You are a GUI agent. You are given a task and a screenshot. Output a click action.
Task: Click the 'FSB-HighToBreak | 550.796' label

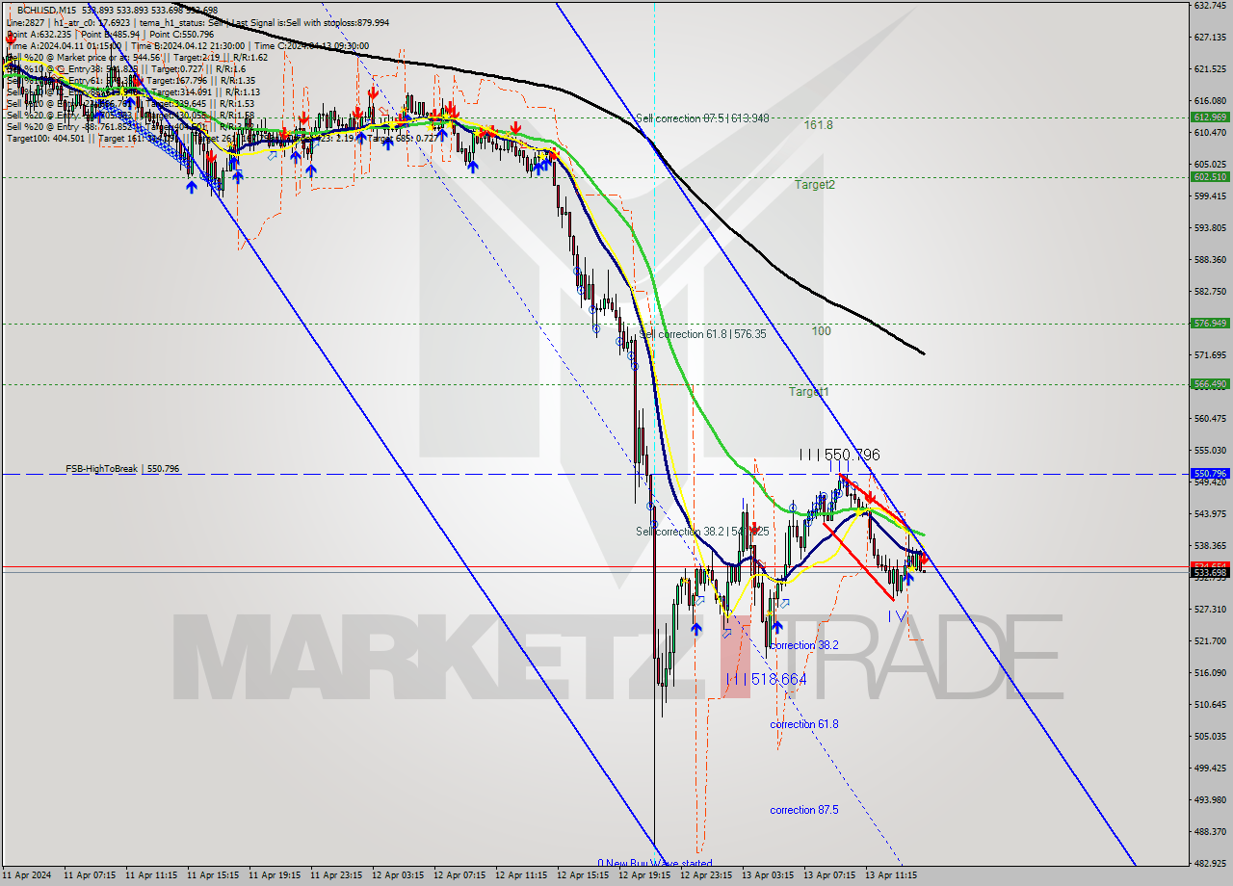[122, 469]
